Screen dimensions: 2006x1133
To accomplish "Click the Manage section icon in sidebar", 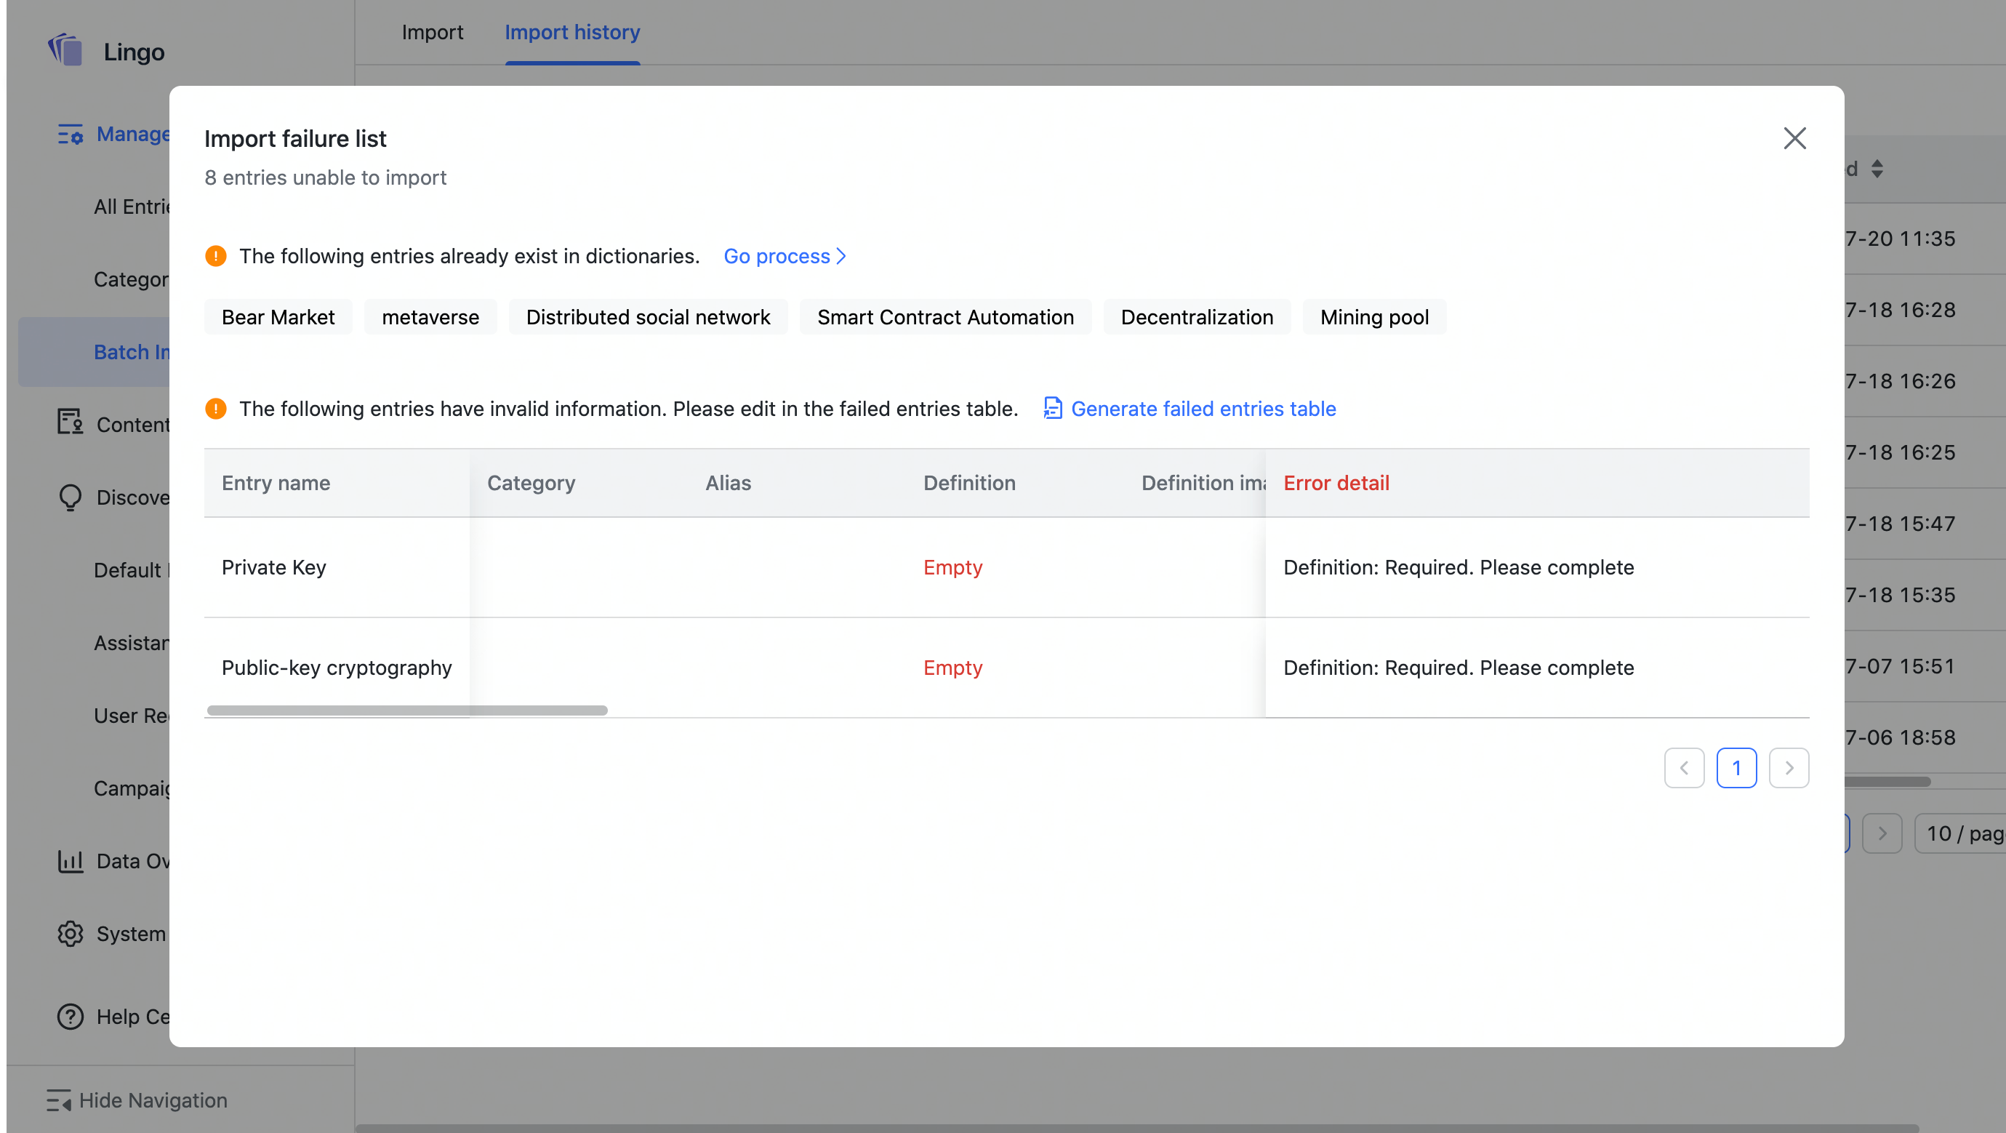I will pos(70,135).
